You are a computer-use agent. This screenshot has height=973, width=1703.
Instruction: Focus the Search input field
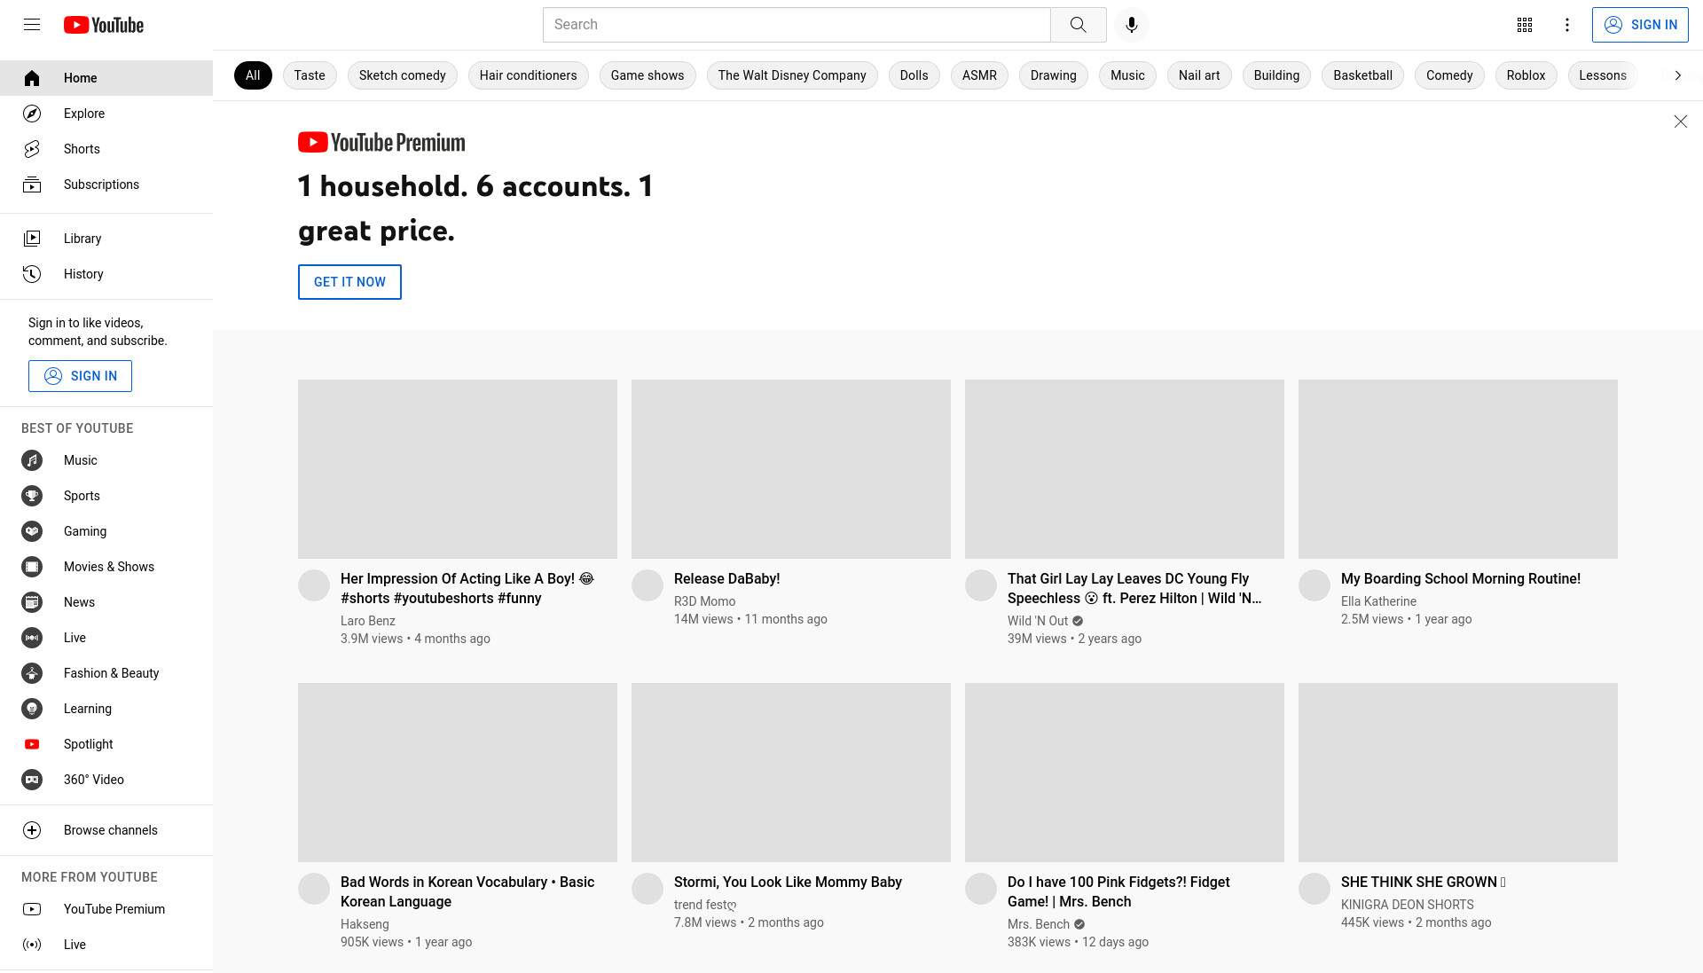[797, 25]
